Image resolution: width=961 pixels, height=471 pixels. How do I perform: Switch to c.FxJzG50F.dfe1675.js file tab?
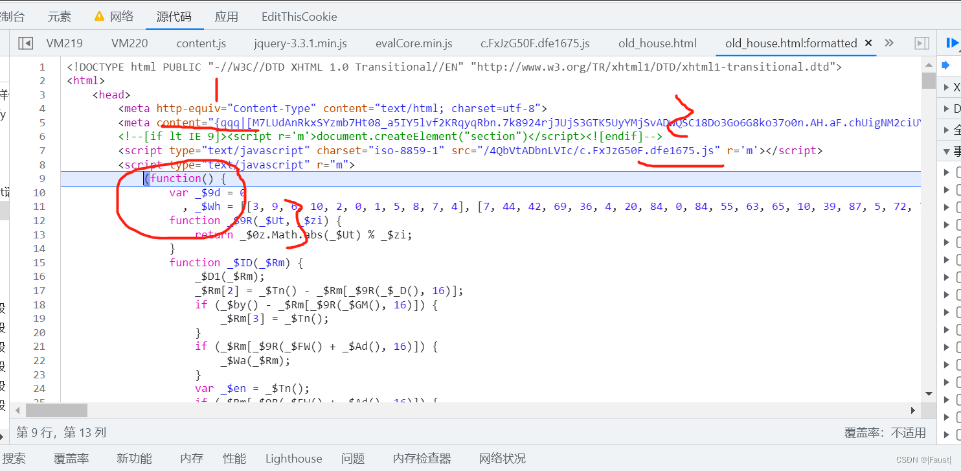click(535, 43)
